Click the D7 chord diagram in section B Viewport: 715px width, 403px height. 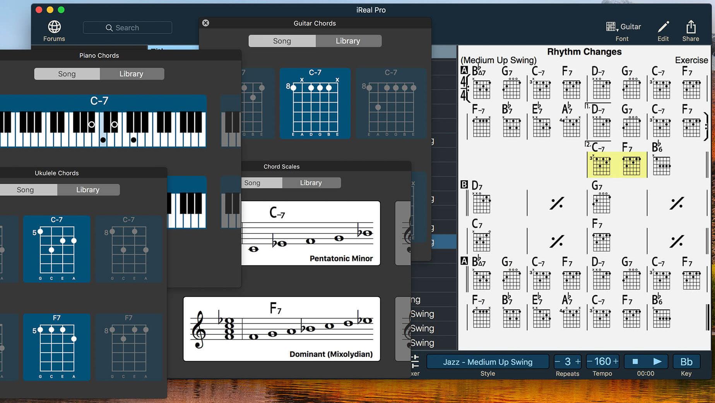(x=482, y=203)
